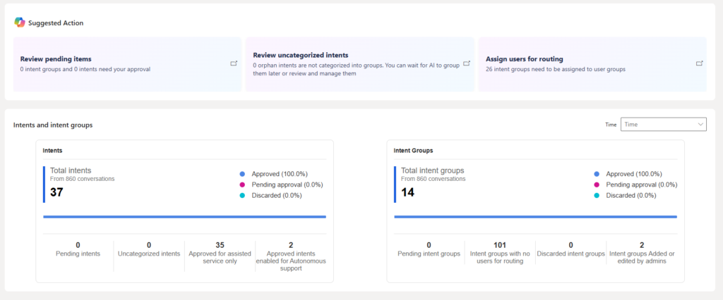Expand the Time dropdown chevron
723x300 pixels.
(x=701, y=124)
